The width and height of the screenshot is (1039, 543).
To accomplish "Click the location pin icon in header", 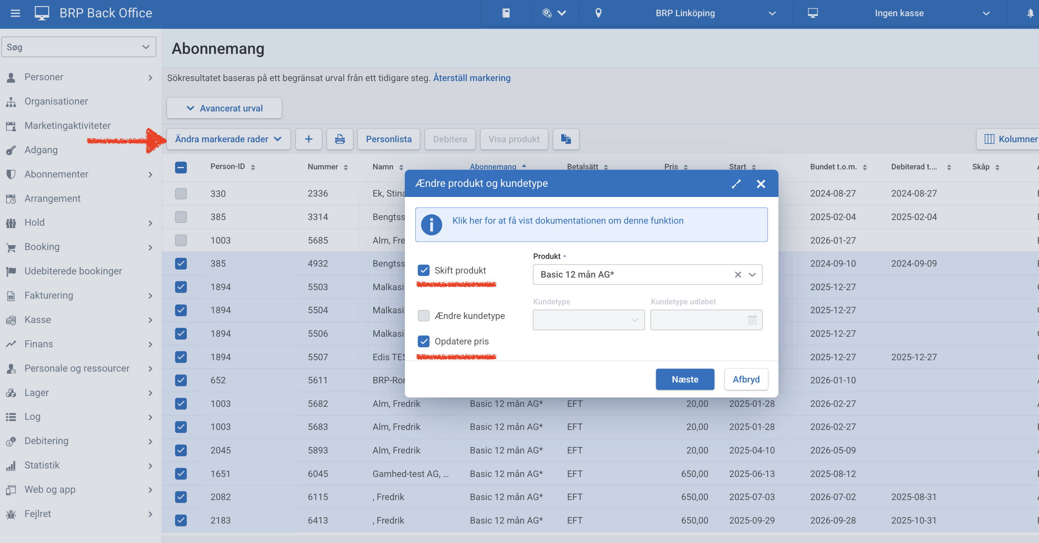I will (x=598, y=13).
